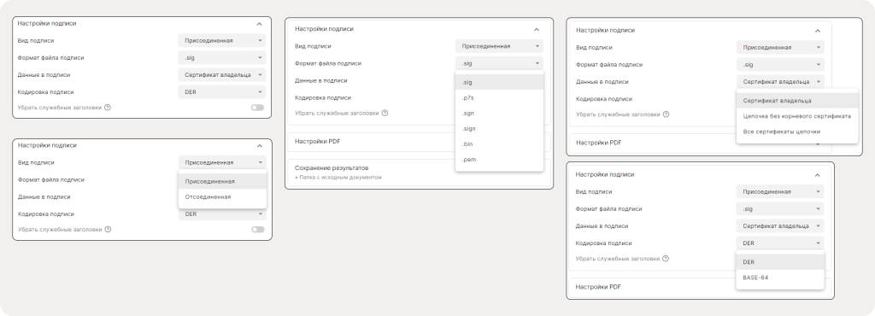The height and width of the screenshot is (316, 875).
Task: Click help icon beside toggle where no list is open
Action: [108, 108]
